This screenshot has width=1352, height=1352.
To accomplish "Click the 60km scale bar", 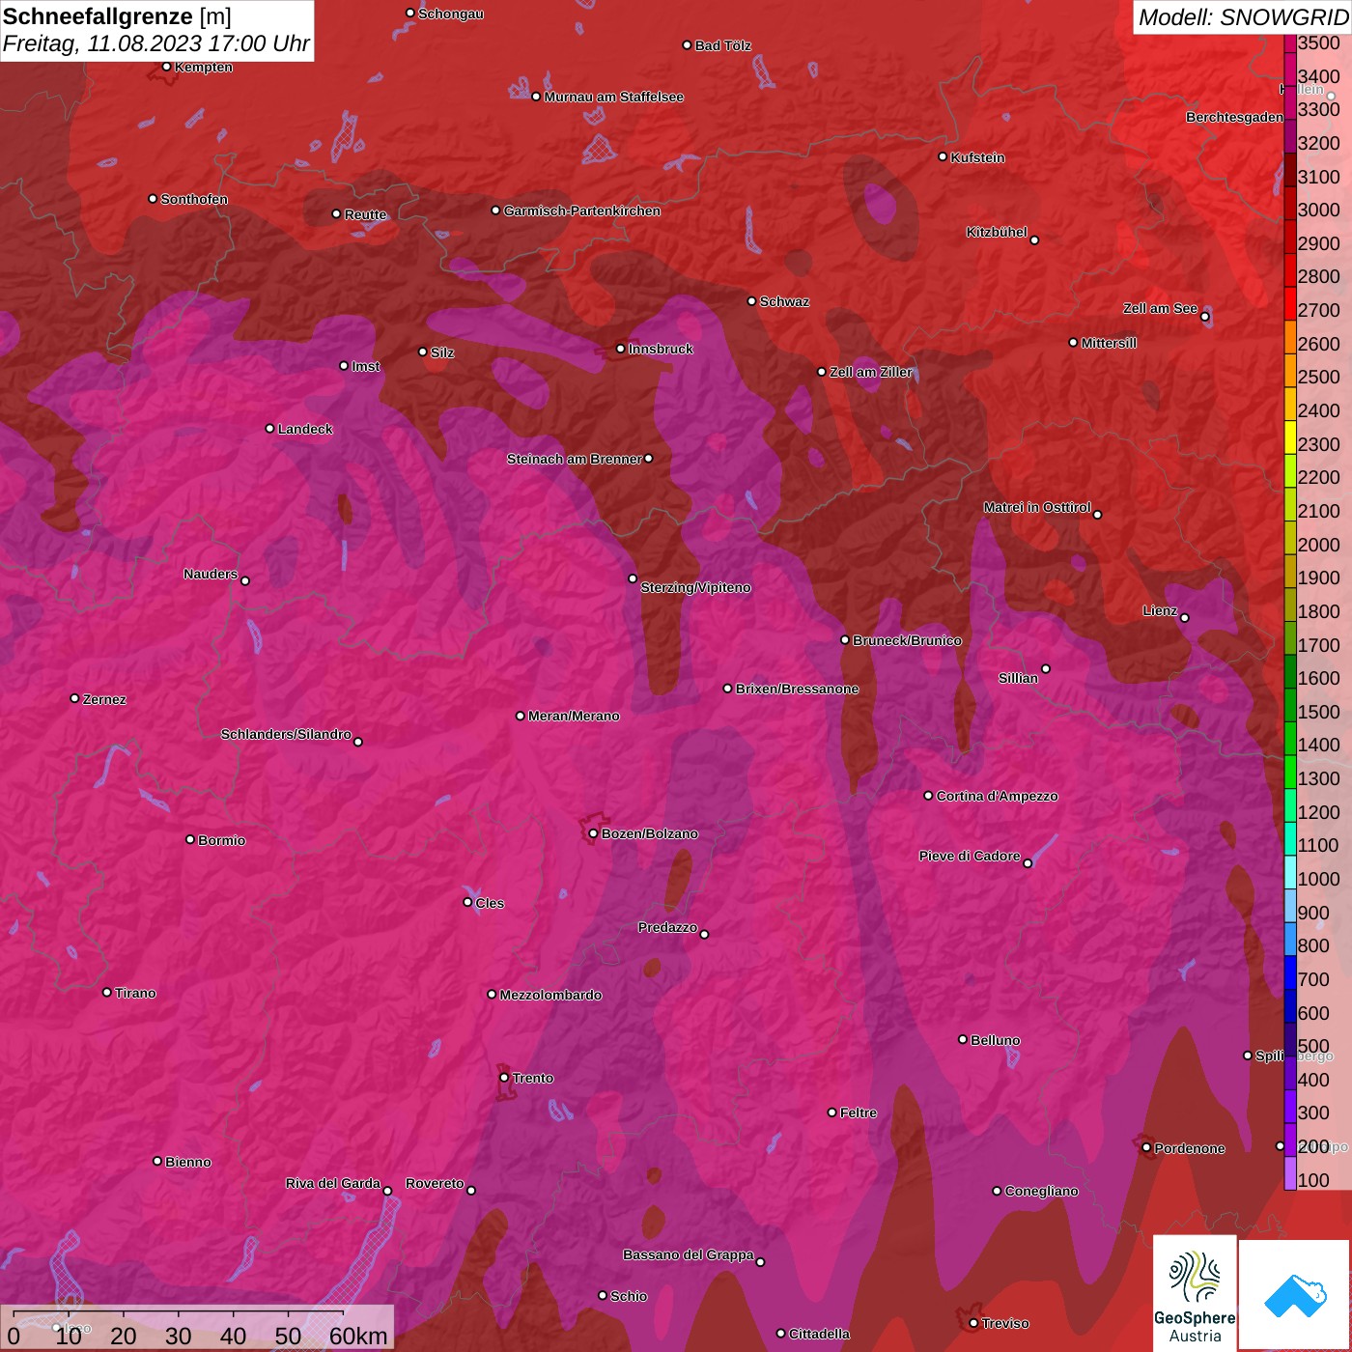I will pyautogui.click(x=179, y=1324).
